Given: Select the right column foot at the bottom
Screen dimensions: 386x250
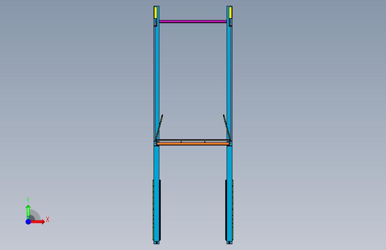Looking at the screenshot, I should pos(229,242).
